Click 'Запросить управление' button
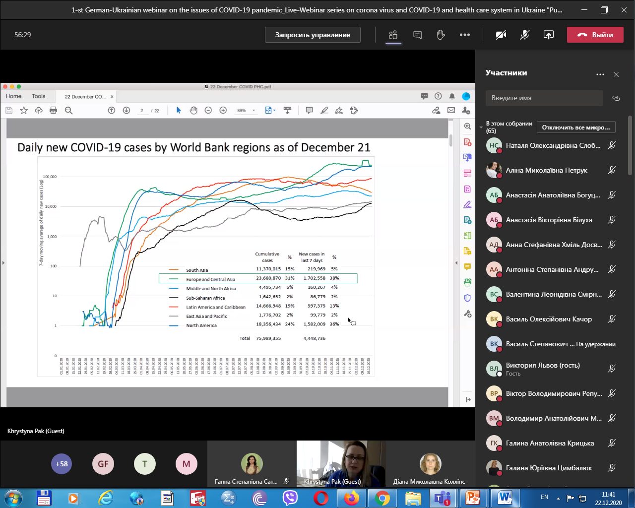 pos(313,35)
